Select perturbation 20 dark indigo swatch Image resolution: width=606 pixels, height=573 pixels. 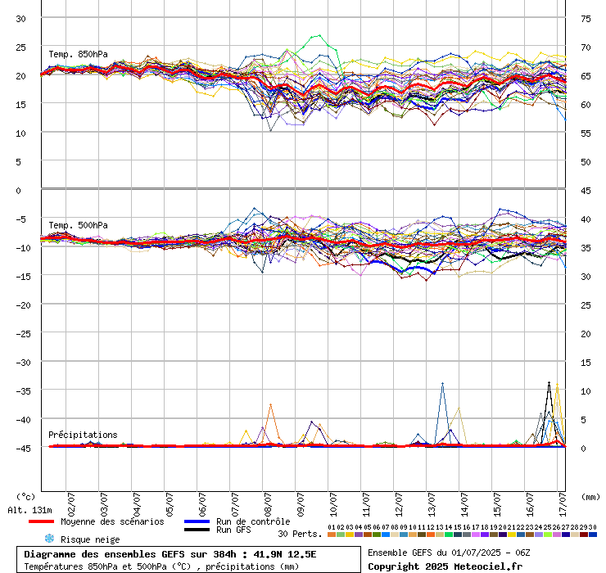(x=503, y=535)
